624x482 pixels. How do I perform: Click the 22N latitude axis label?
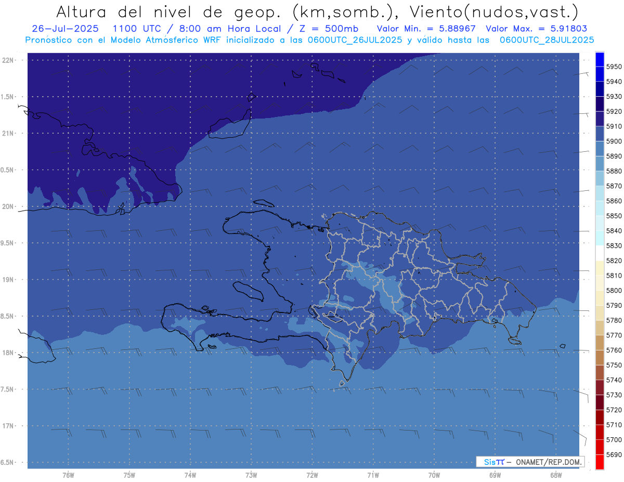pyautogui.click(x=9, y=60)
